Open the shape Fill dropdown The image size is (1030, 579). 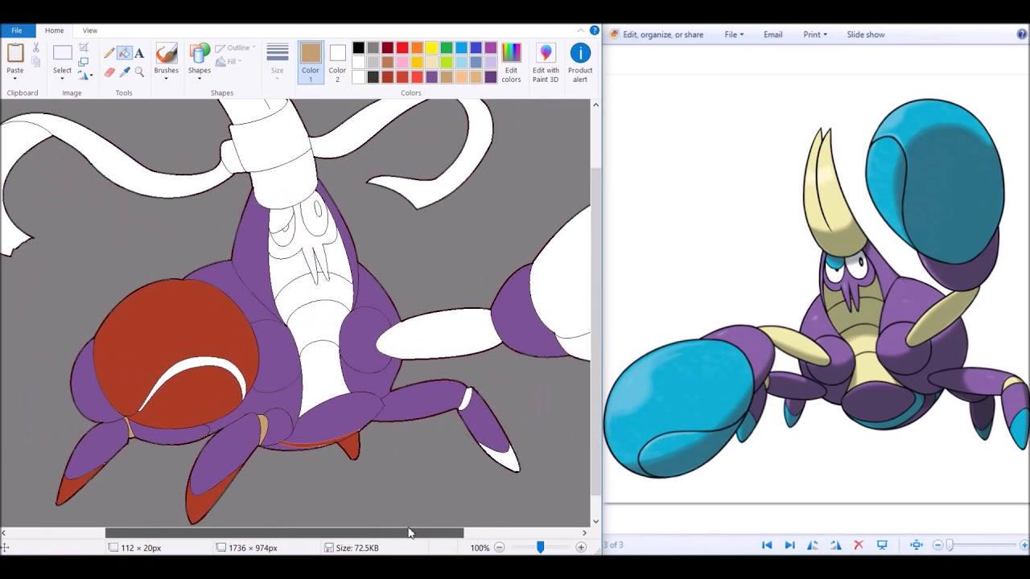[229, 62]
